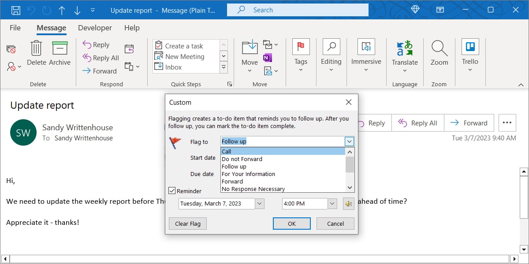
Task: Select Call in the flag list
Action: 226,151
